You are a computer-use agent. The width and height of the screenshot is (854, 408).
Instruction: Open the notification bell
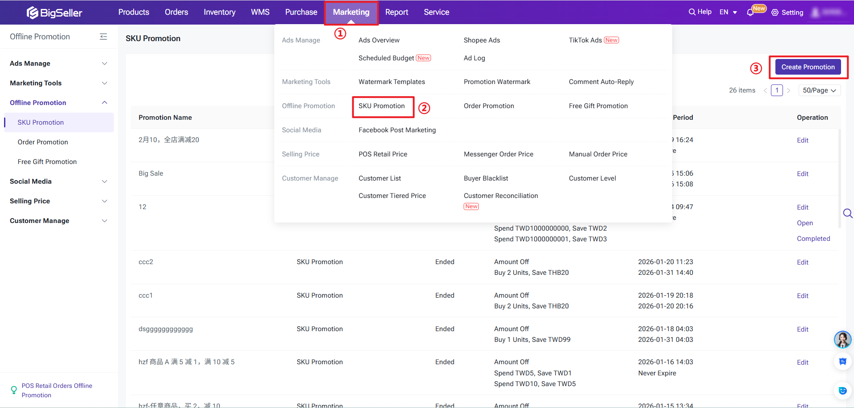coord(750,13)
